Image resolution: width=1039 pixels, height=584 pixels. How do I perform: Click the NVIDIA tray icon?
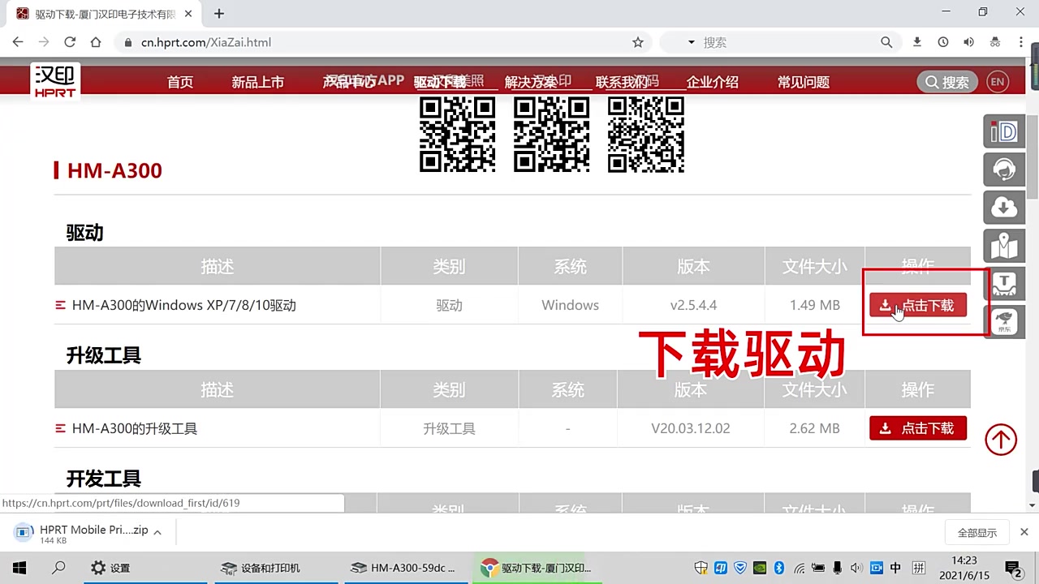pos(760,568)
